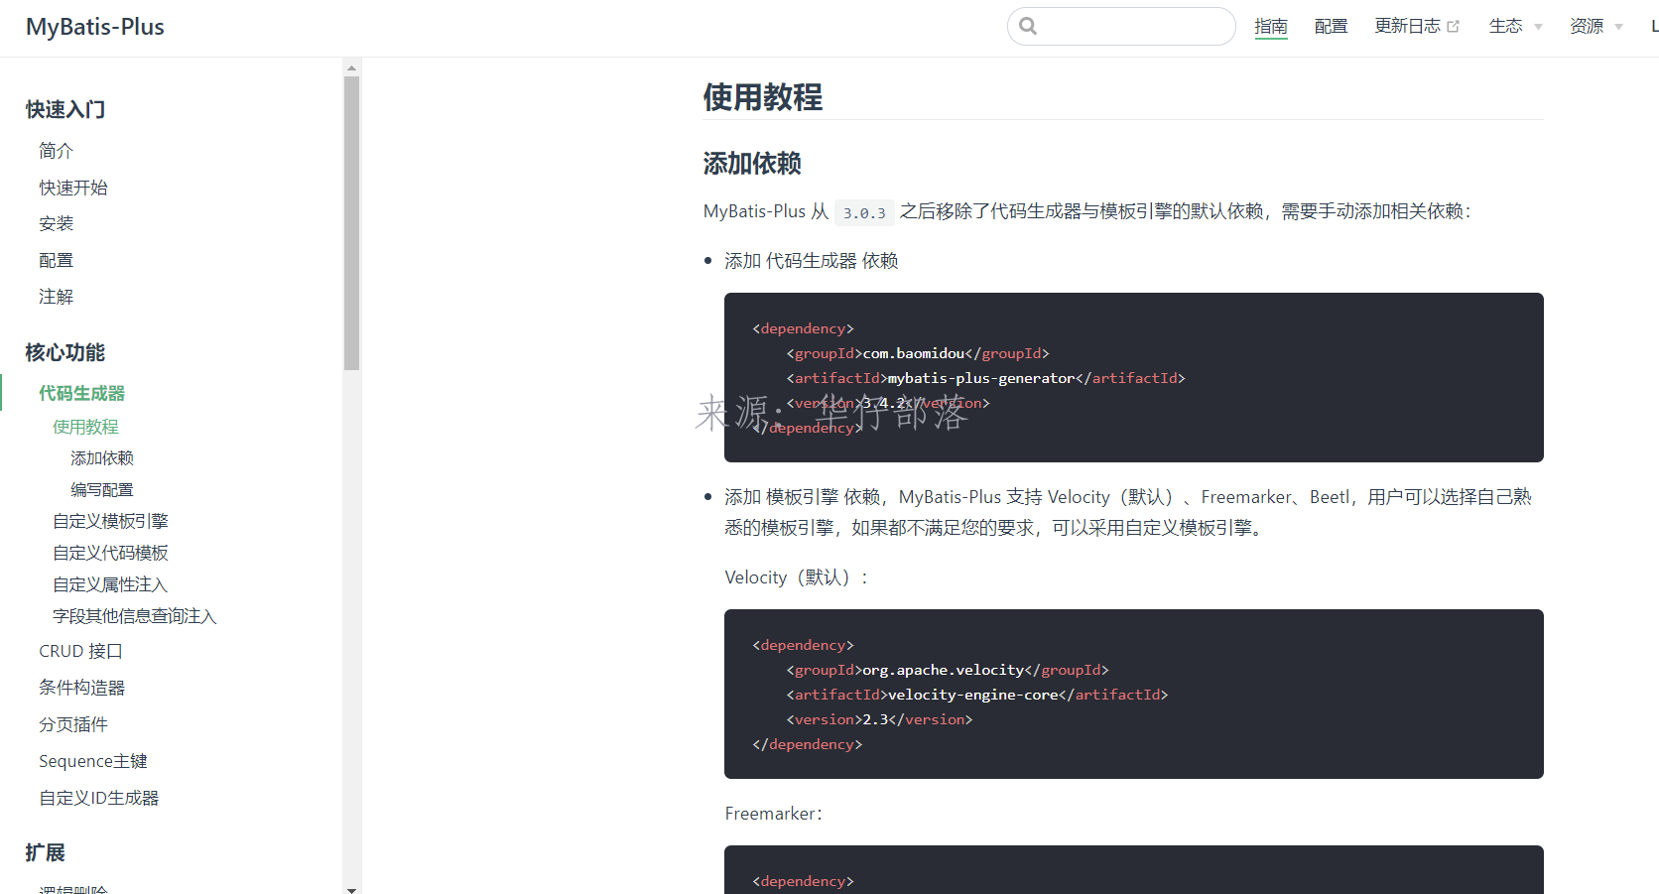This screenshot has width=1659, height=894.
Task: Click sidebar scrollbar up arrow
Action: [351, 67]
